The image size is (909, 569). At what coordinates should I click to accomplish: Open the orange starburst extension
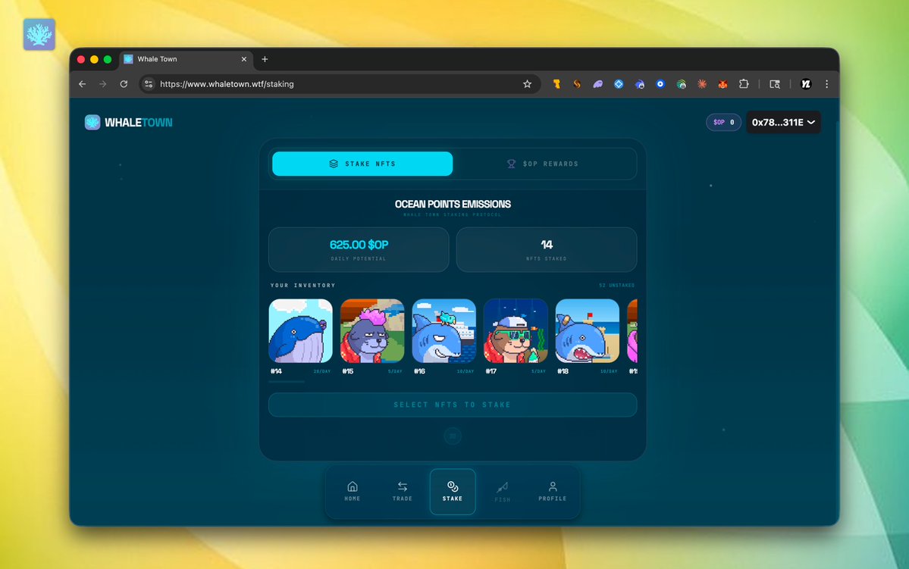pyautogui.click(x=702, y=84)
